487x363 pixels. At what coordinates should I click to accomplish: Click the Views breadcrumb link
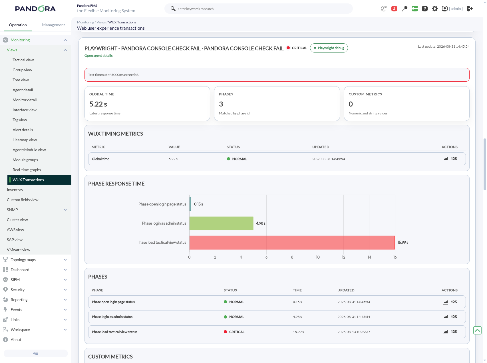[x=101, y=22]
